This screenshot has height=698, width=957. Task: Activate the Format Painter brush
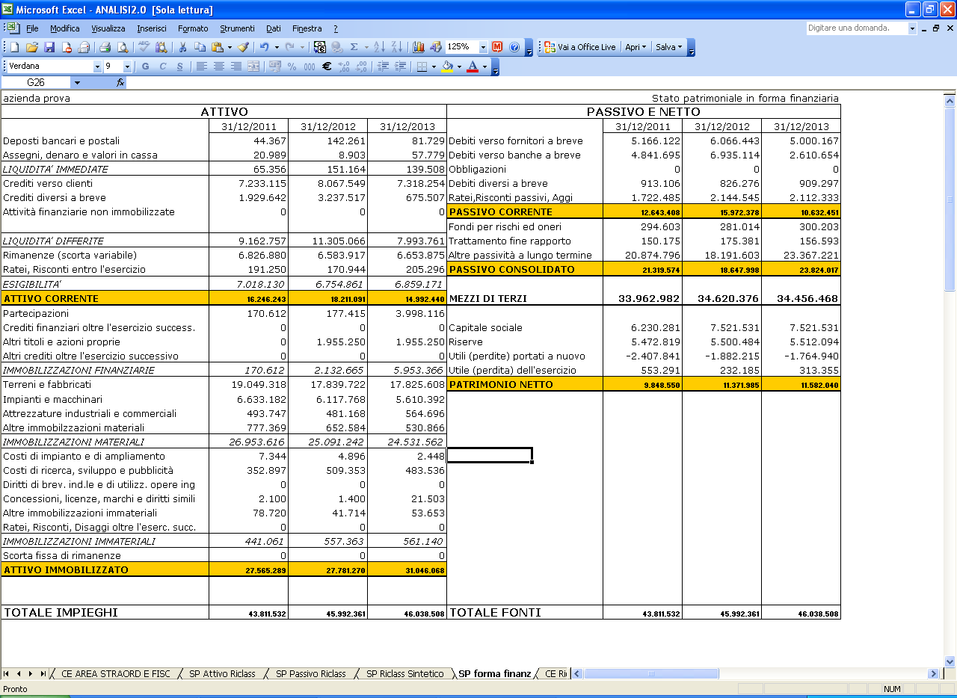(243, 47)
